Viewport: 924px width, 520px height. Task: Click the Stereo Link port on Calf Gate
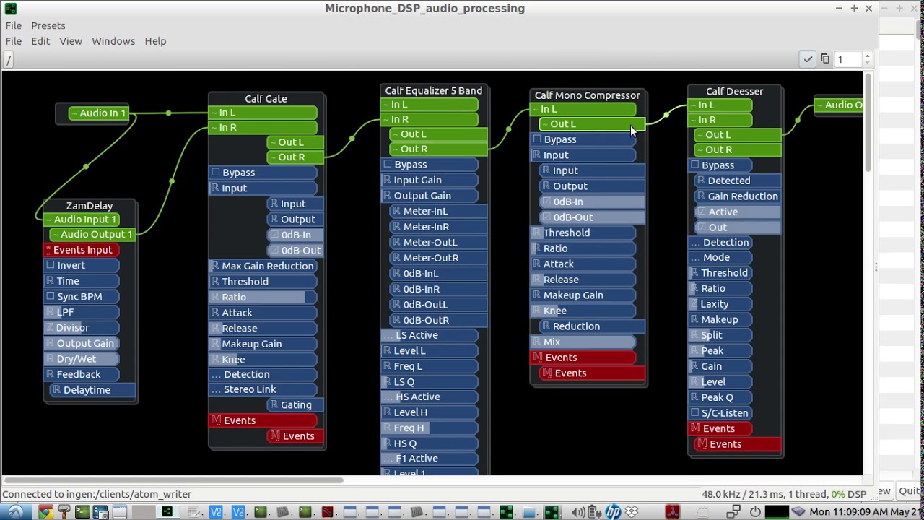click(263, 390)
